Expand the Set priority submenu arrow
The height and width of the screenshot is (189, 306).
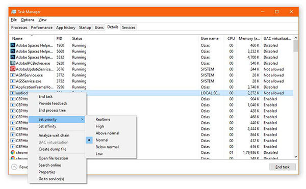point(82,119)
